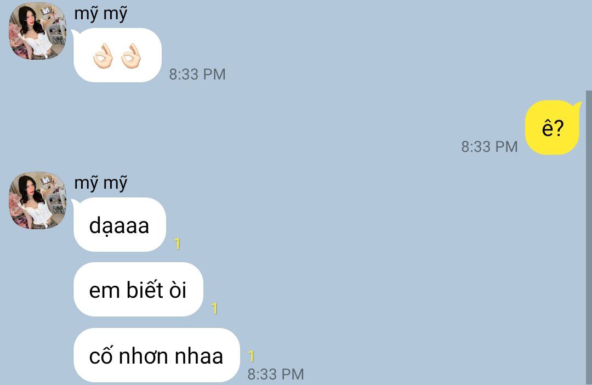This screenshot has width=592, height=385.
Task: Open mỹ mỹ's profile picture above the emoji message
Action: [37, 31]
